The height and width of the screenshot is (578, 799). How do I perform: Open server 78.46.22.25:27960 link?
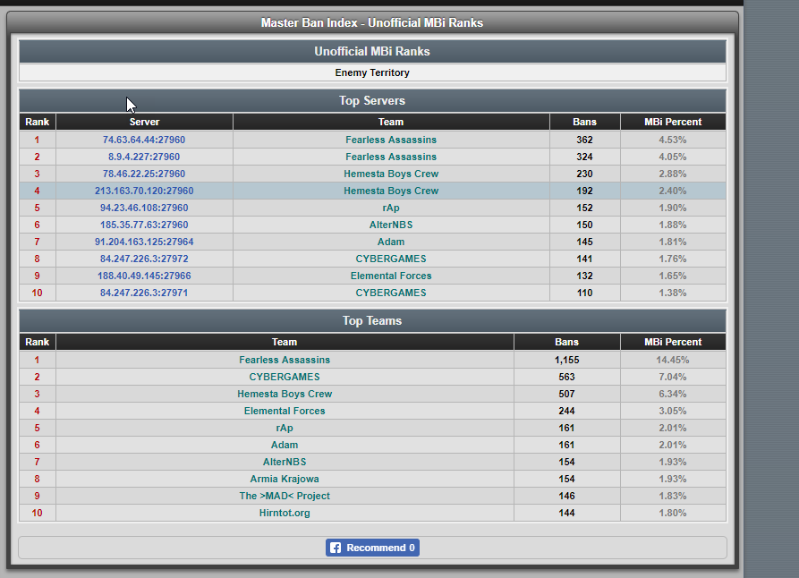(x=144, y=174)
